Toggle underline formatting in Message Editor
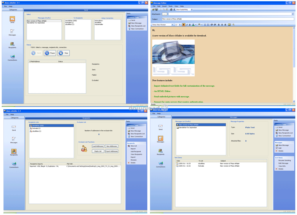 (x=190, y=25)
